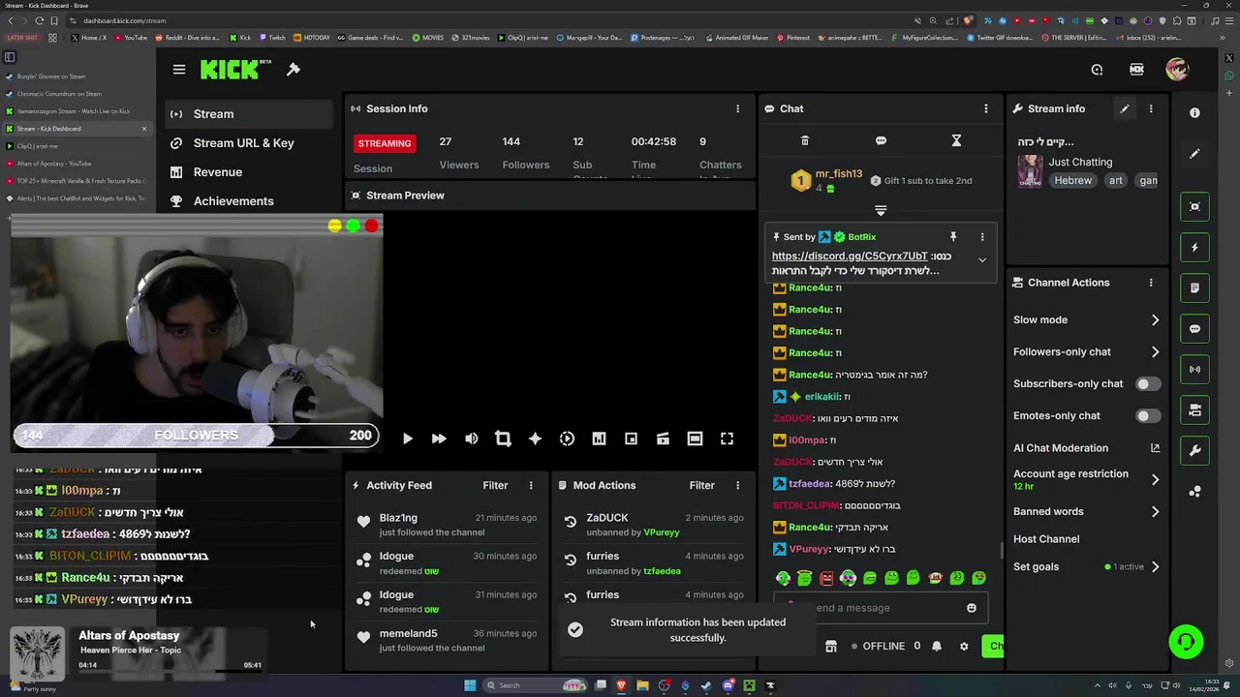Click the Send a message input field
Screen dimensions: 1240x697
(x=880, y=608)
